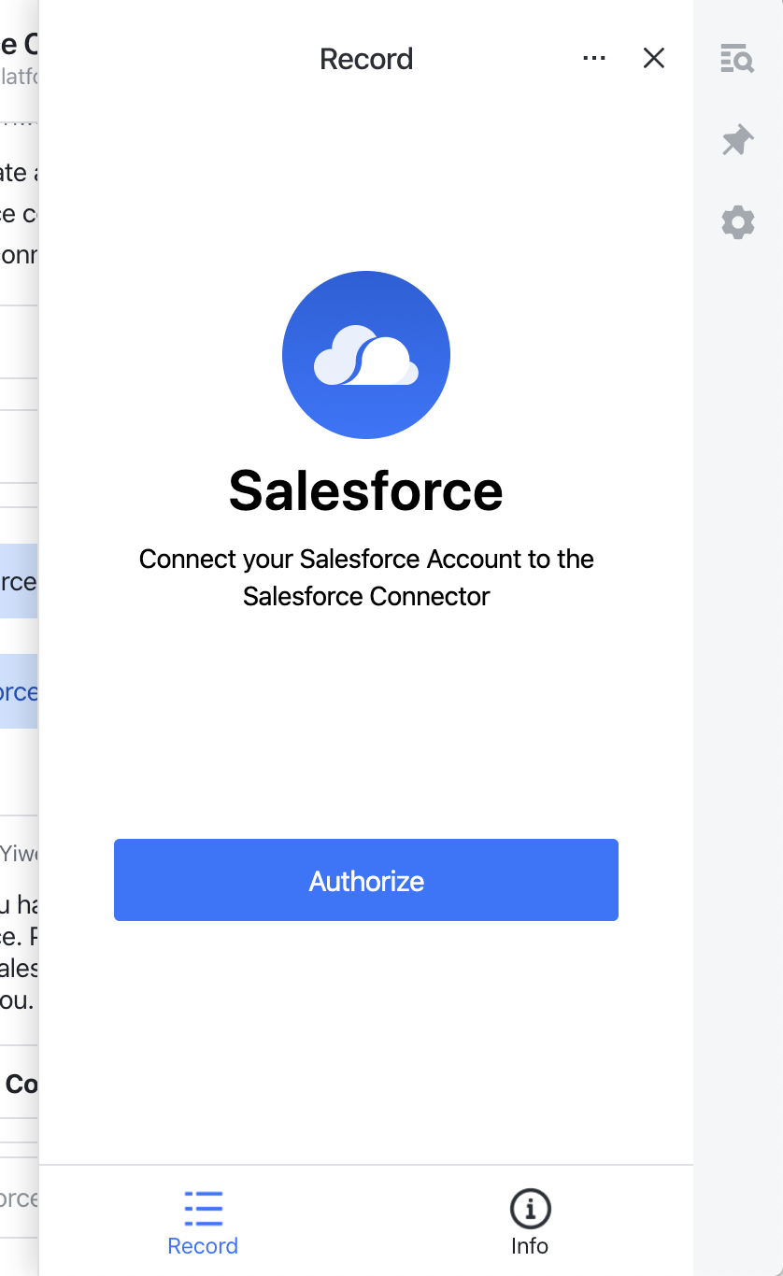Open the panel search icon

737,59
